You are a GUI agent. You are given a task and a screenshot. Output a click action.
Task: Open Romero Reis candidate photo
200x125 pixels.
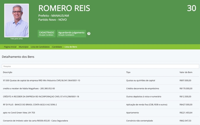pos(17,20)
